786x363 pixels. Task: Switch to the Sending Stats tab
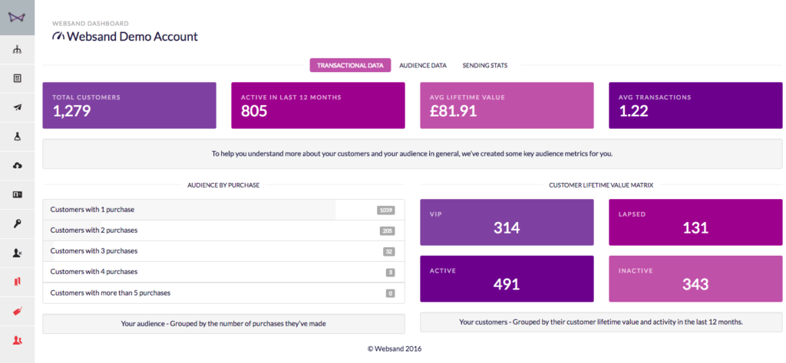point(485,66)
